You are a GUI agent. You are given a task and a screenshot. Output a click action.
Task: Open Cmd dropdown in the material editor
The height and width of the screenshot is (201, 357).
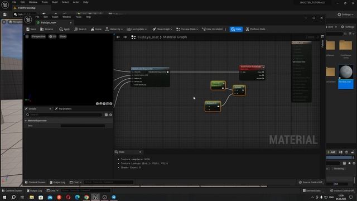[x=75, y=183]
